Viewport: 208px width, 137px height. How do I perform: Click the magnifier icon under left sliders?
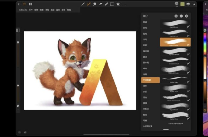pos(18,106)
